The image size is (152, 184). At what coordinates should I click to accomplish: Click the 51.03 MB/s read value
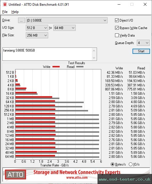point(137,72)
